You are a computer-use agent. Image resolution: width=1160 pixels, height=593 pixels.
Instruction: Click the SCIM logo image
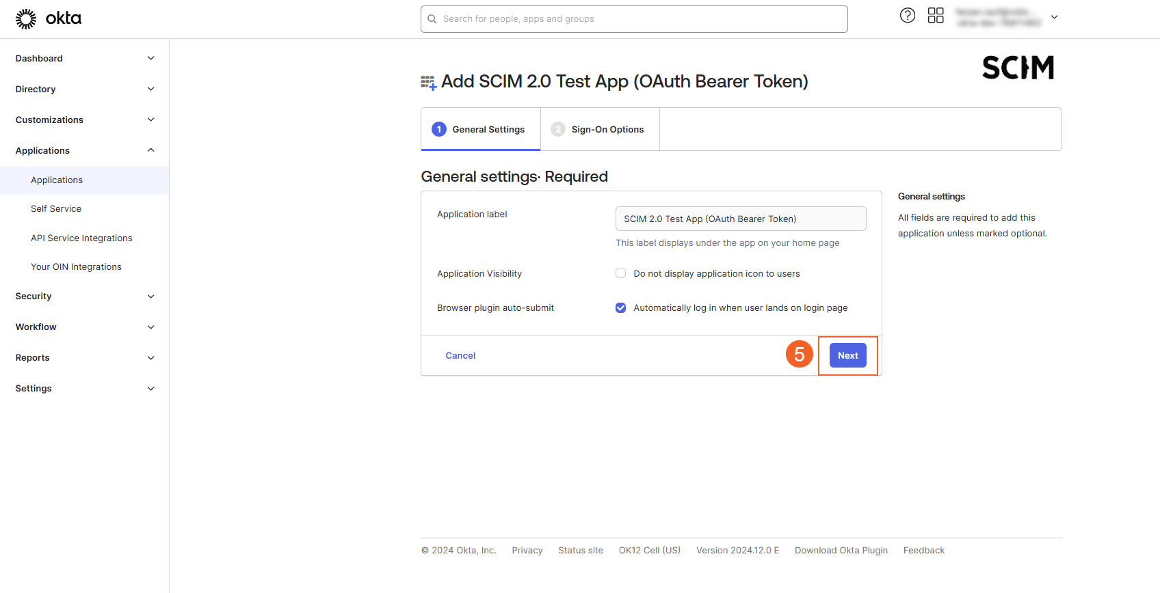coord(1018,68)
